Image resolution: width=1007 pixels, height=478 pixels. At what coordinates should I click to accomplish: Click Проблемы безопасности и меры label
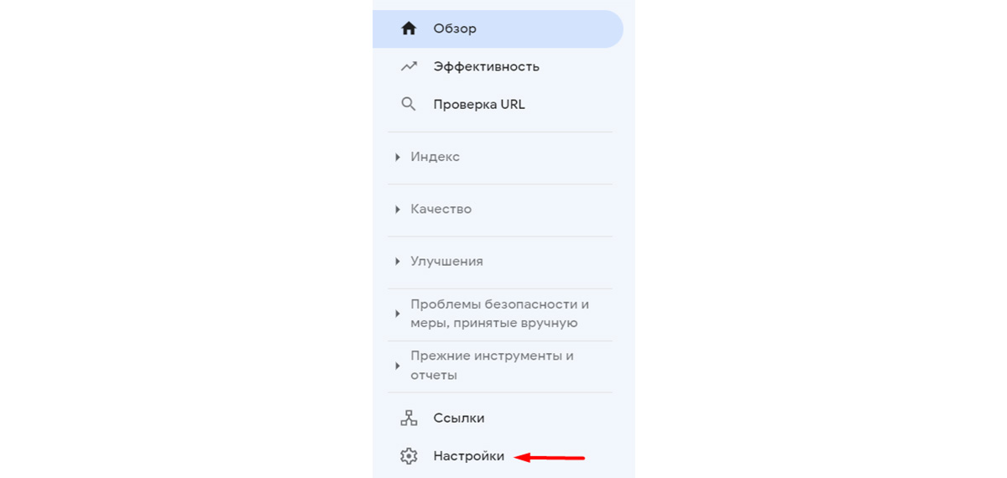[x=499, y=314]
